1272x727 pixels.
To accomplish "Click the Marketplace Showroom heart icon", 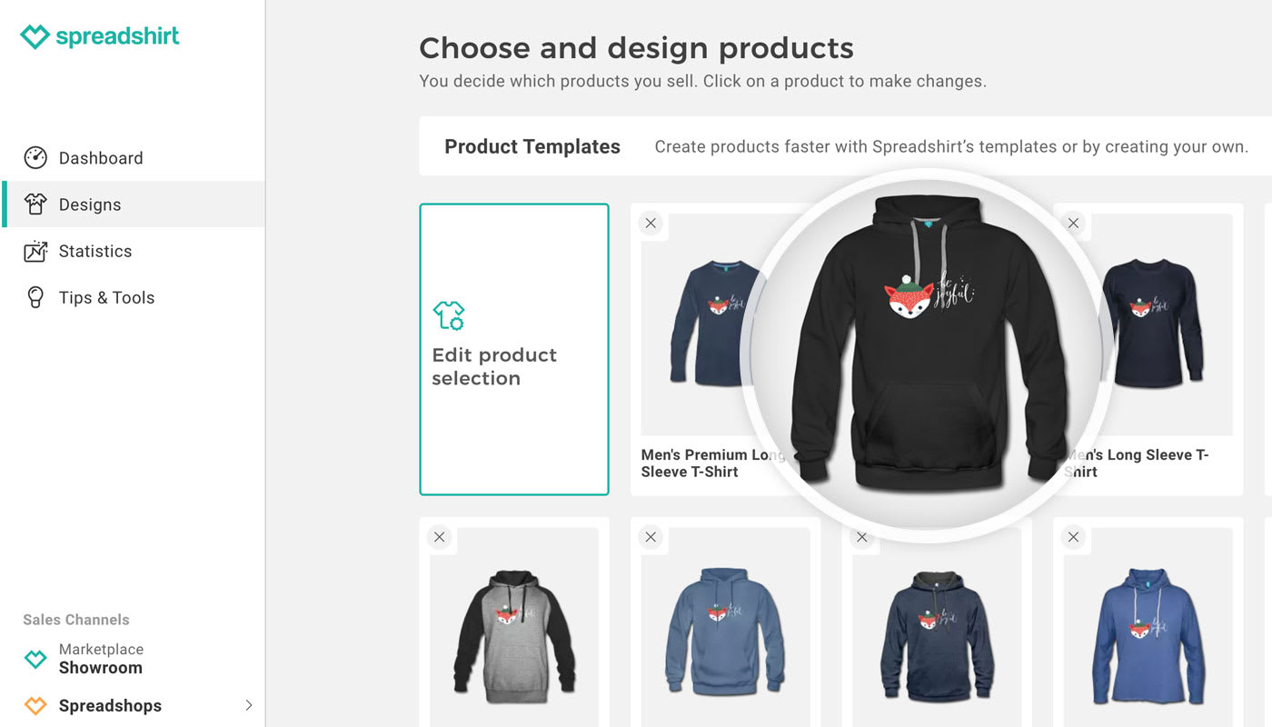I will click(35, 659).
